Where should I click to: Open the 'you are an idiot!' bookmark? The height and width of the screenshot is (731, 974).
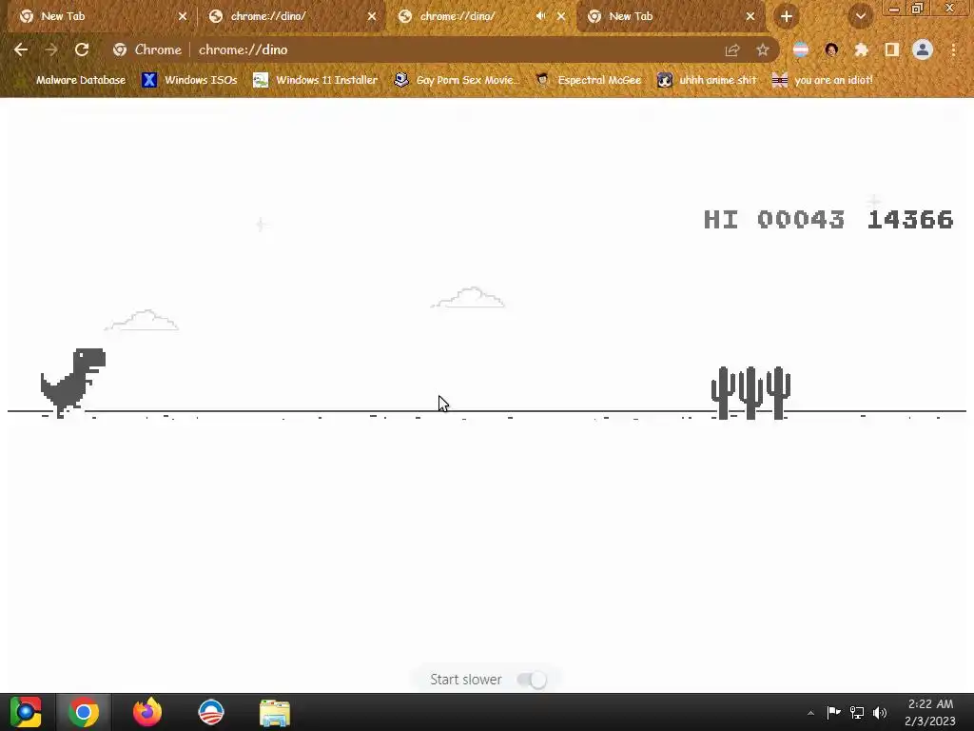click(823, 80)
